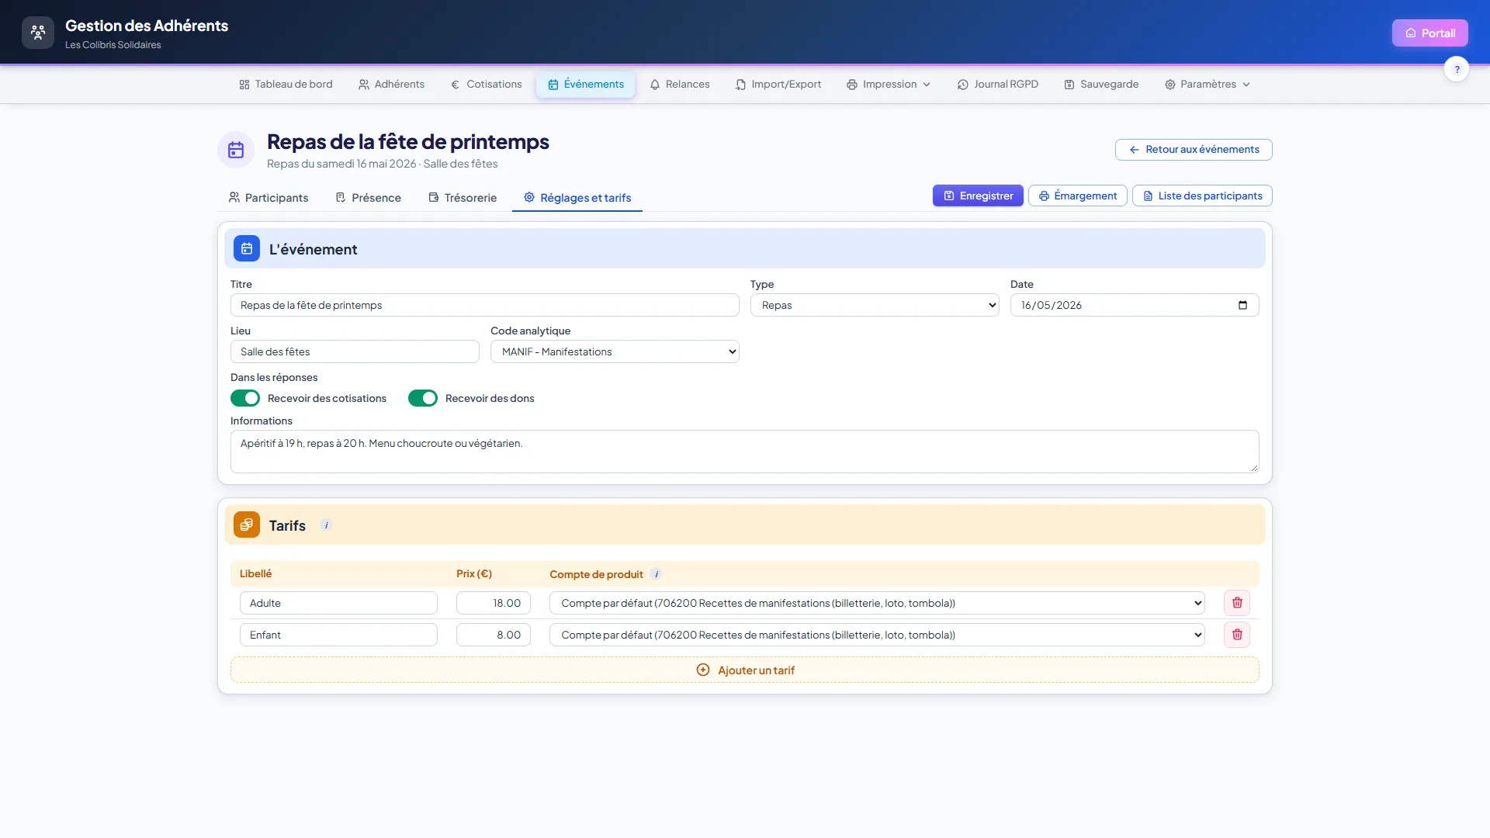
Task: Toggle Recevoir des cotisations switch
Action: [x=245, y=398]
